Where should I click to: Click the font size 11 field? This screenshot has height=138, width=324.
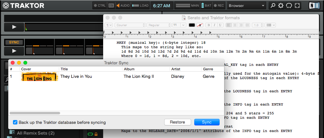176,25
